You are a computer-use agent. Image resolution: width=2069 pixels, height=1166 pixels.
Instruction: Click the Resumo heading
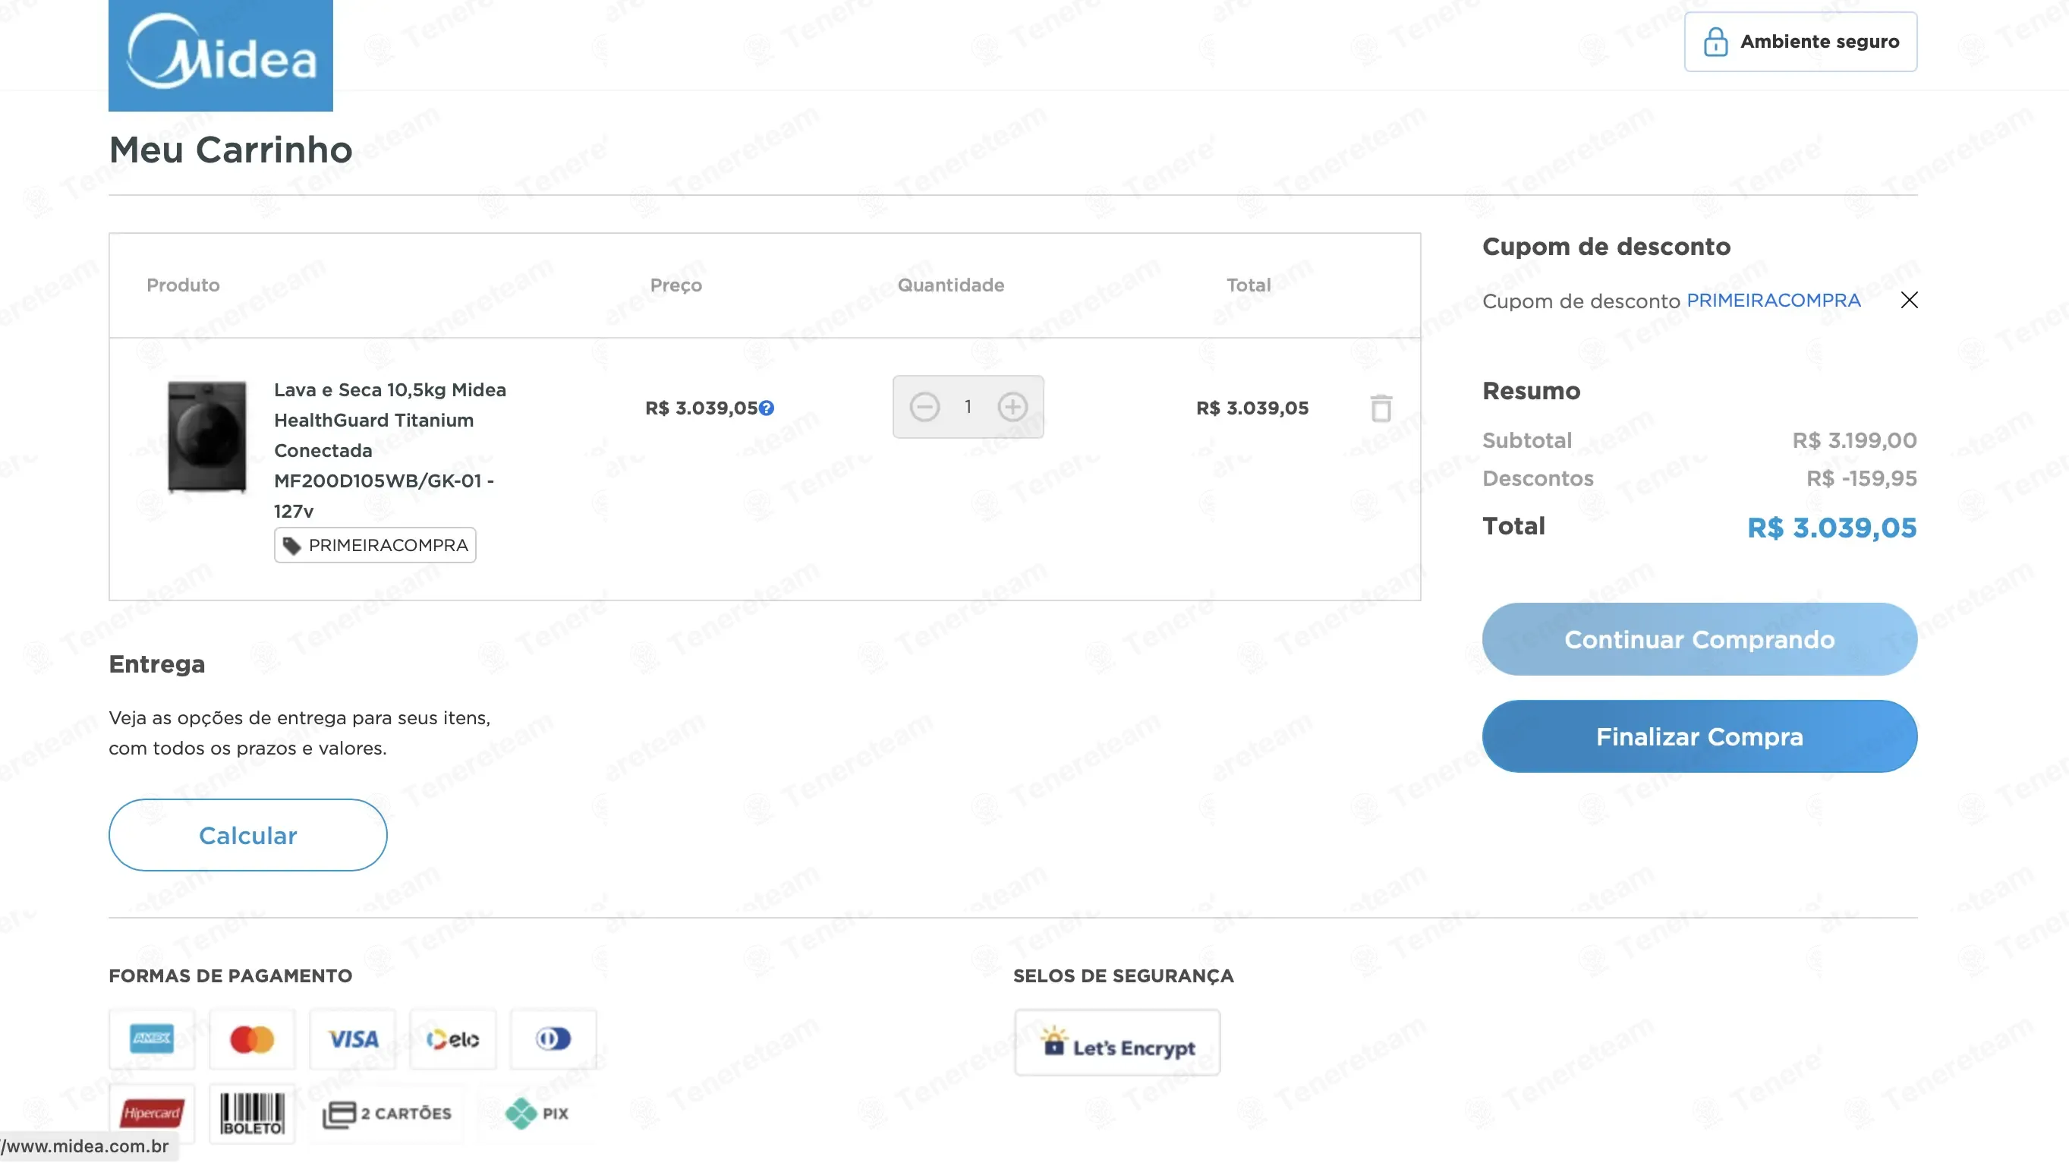[1531, 392]
